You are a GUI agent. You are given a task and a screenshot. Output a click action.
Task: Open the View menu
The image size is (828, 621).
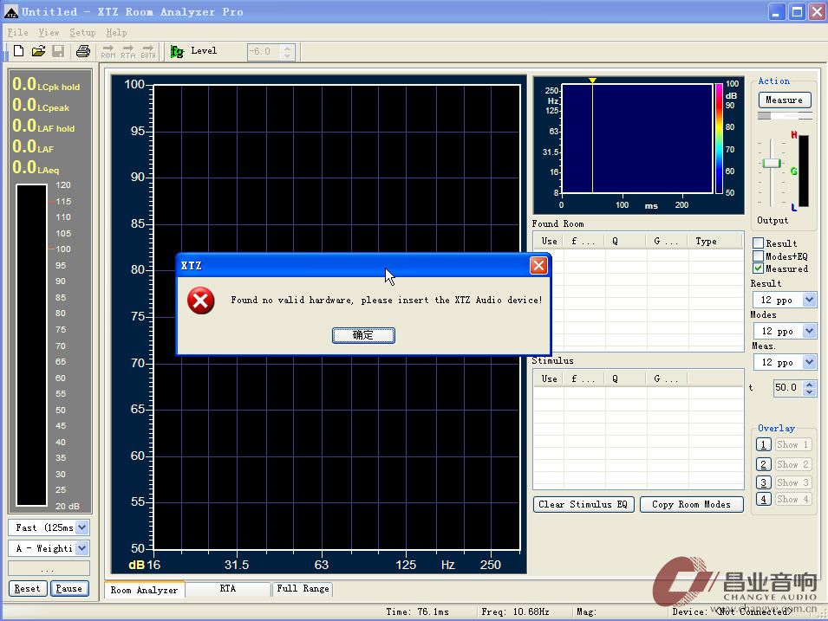point(49,32)
